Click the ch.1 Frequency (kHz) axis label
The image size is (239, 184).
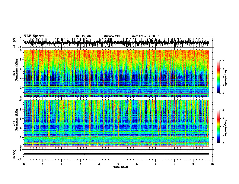coord(16,70)
